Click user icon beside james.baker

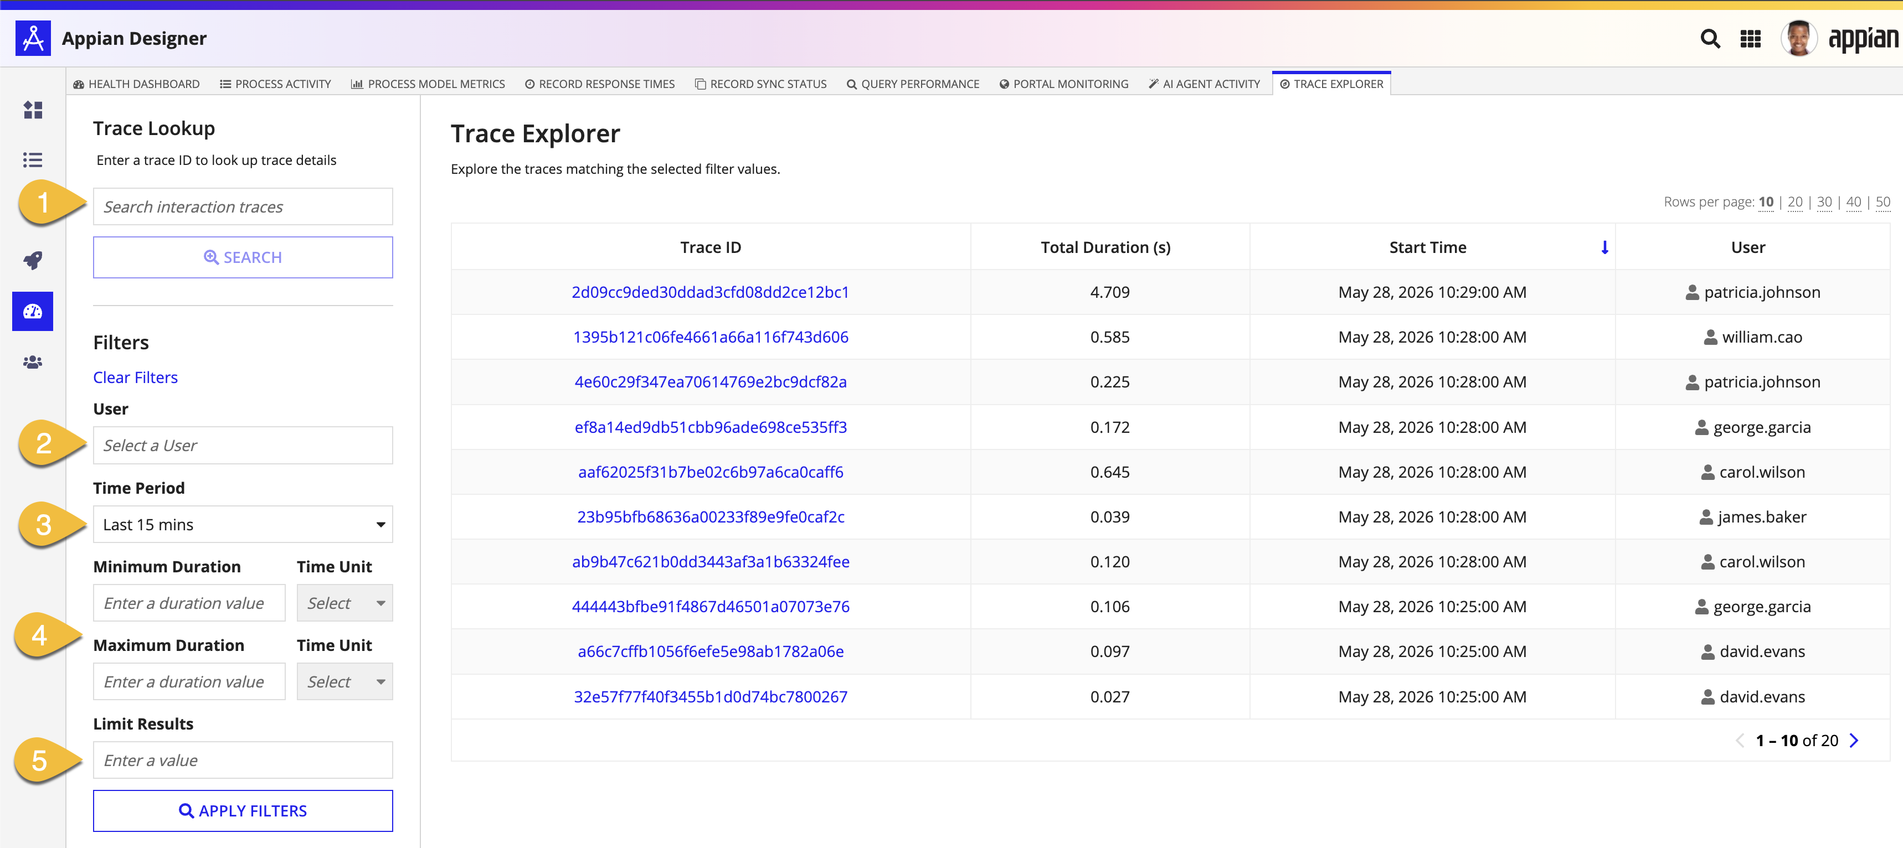[x=1706, y=518]
